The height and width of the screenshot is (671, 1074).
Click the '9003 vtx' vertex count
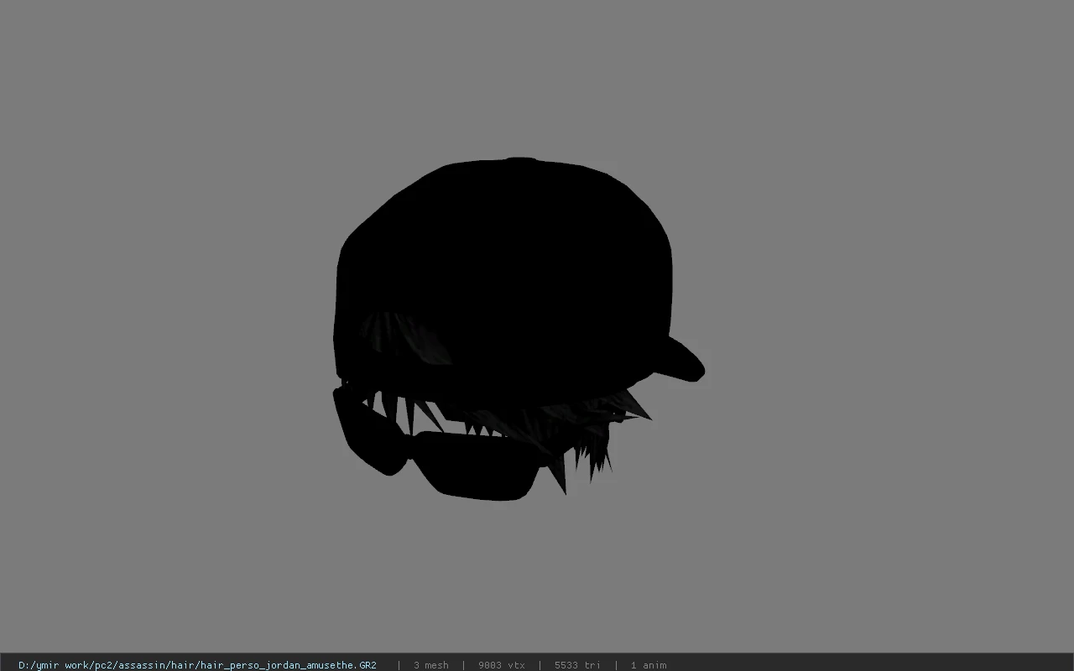click(502, 665)
